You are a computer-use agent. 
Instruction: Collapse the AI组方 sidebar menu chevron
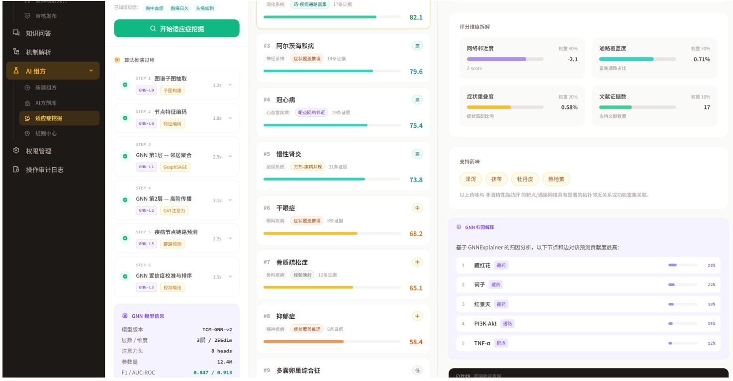click(x=91, y=71)
